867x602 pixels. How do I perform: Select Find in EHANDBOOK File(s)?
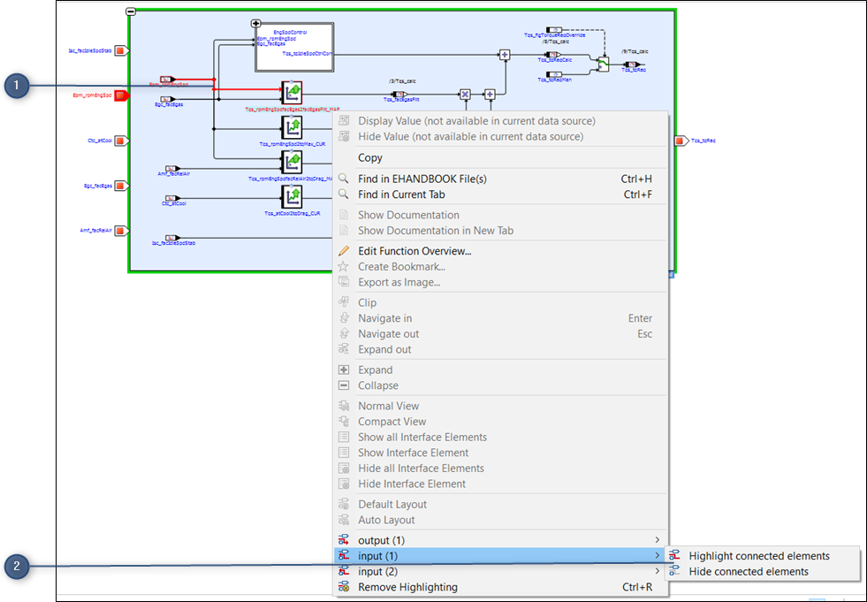tap(422, 179)
